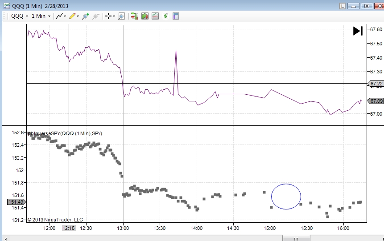Click the horizontal scrollbar thumb
This screenshot has width=384, height=241.
pos(296,239)
